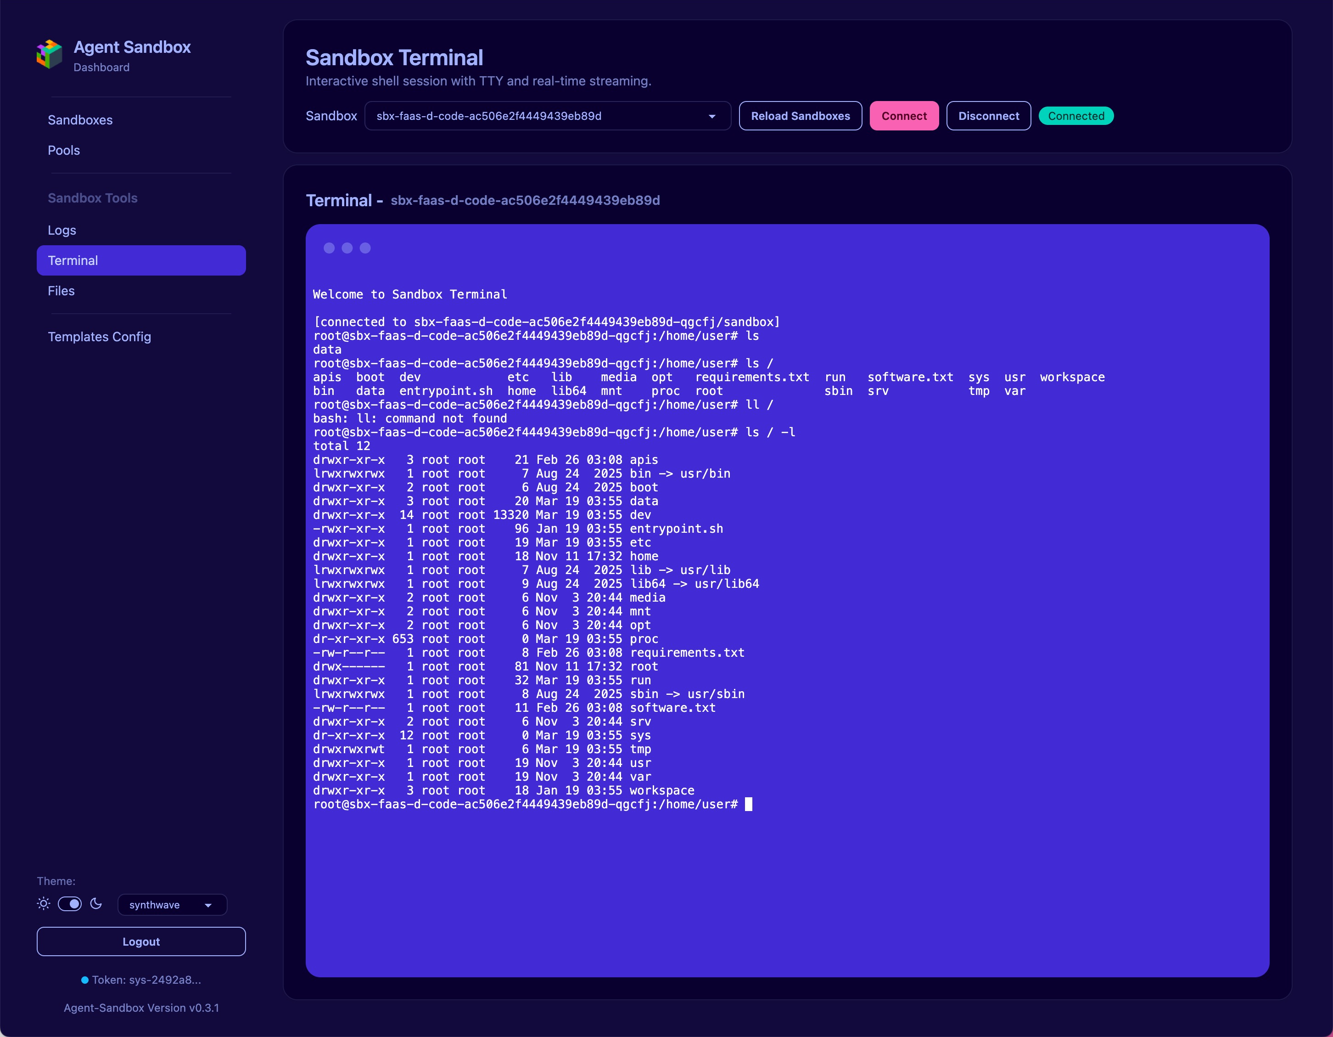Click the first terminal window dot
Image resolution: width=1333 pixels, height=1037 pixels.
point(329,248)
